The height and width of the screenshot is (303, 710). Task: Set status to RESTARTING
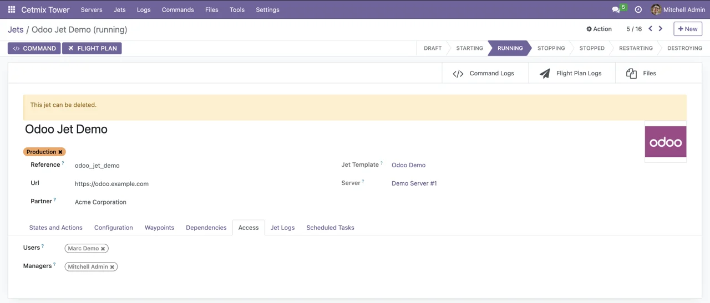click(636, 48)
